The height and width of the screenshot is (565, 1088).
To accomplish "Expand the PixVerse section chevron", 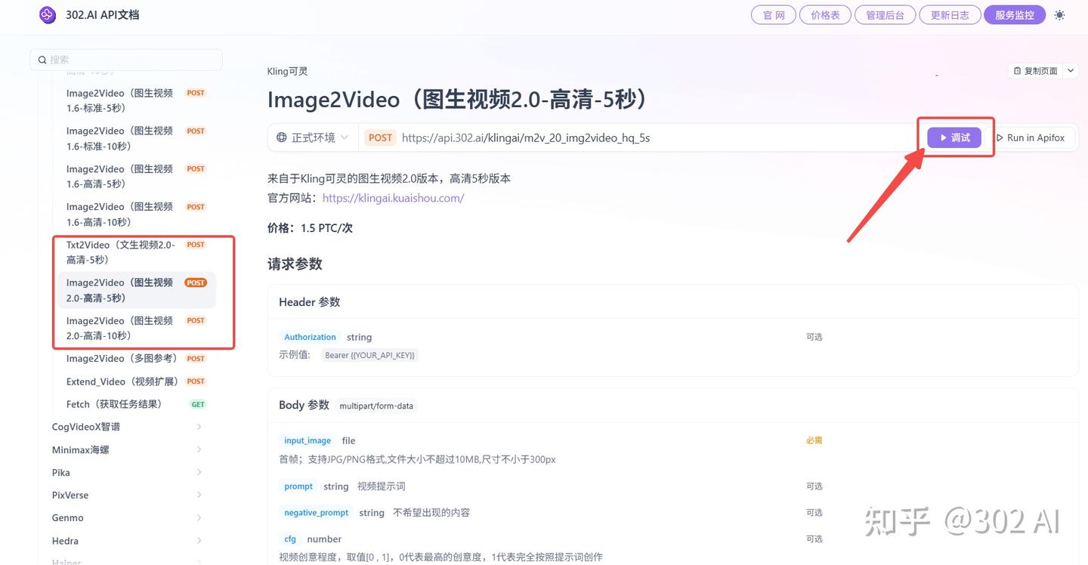I will tap(199, 495).
